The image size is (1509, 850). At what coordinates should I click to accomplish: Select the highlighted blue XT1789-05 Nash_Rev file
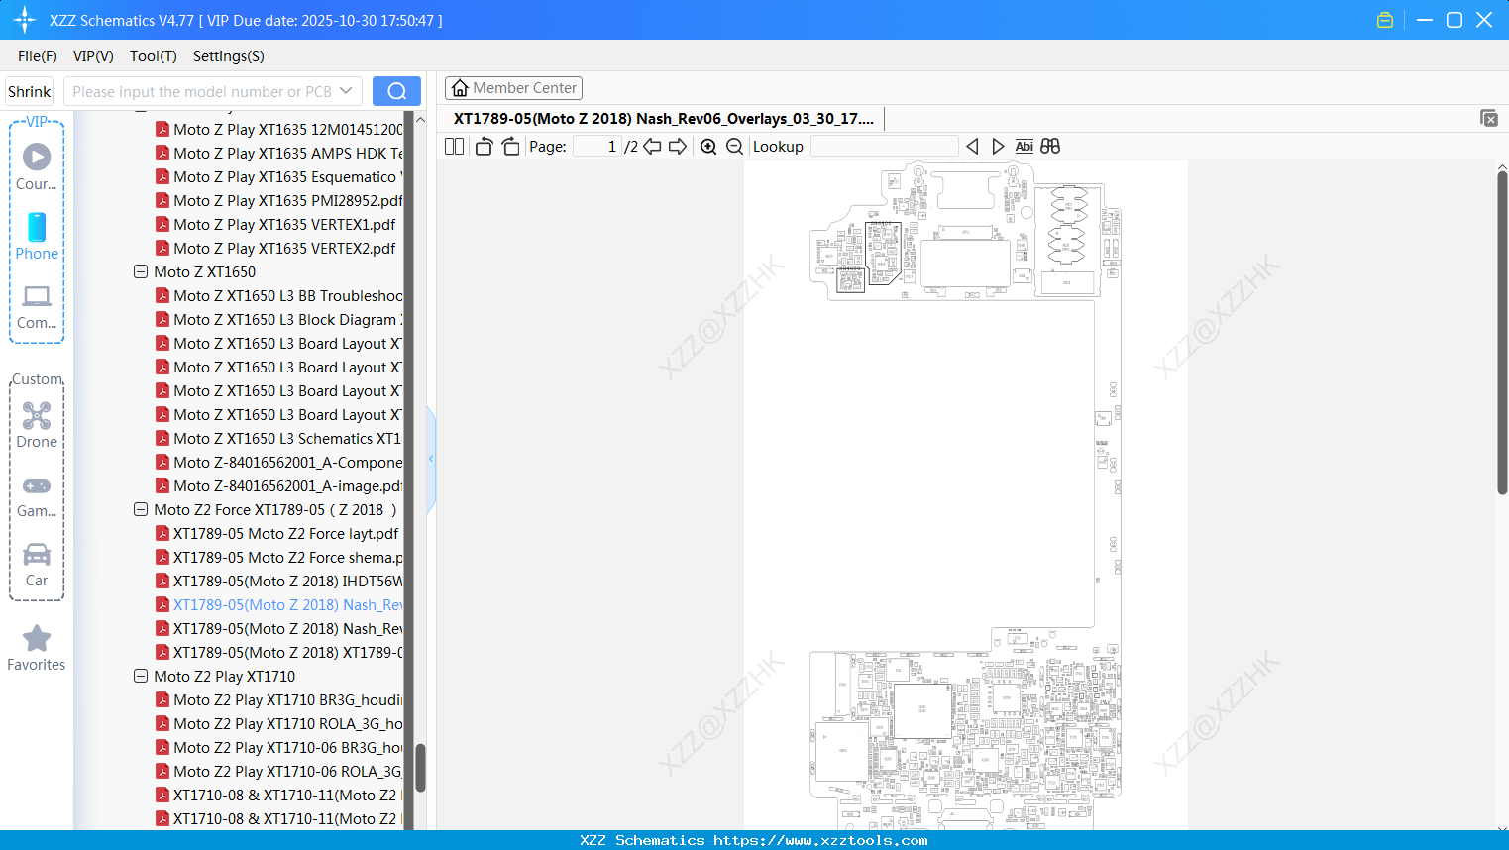click(287, 605)
